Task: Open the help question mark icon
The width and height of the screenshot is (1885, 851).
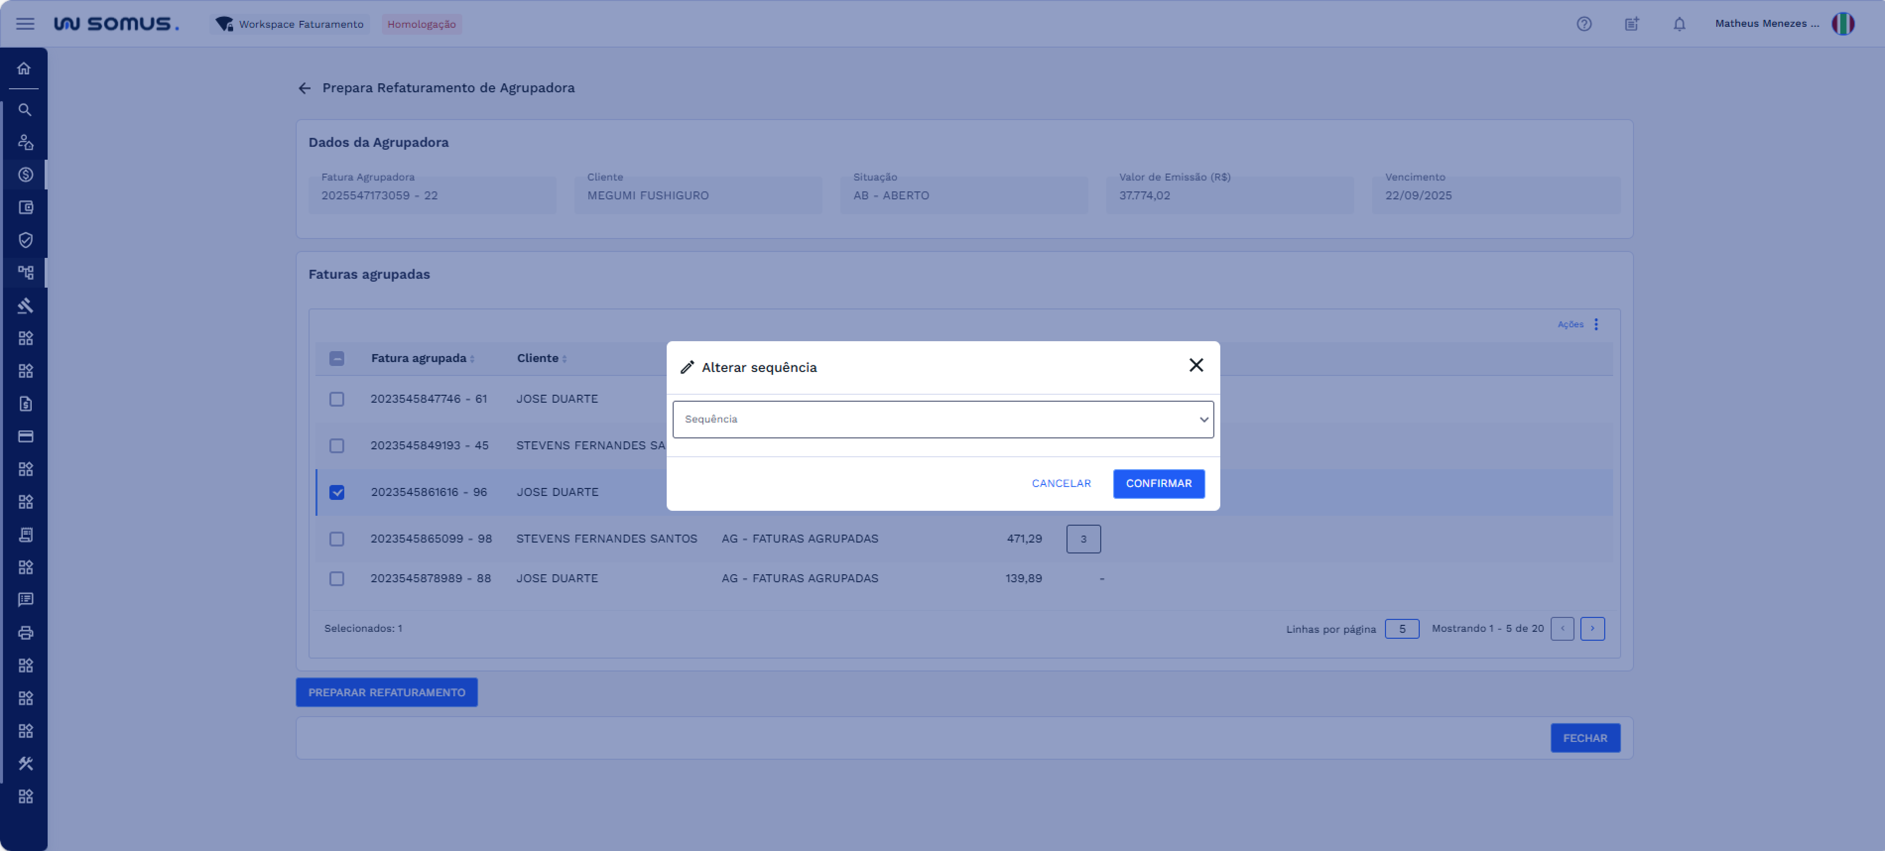Action: pos(1583,24)
